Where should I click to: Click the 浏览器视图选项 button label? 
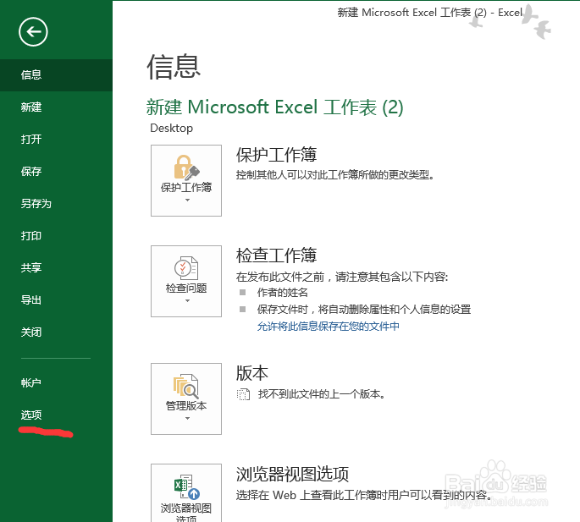[x=186, y=514]
